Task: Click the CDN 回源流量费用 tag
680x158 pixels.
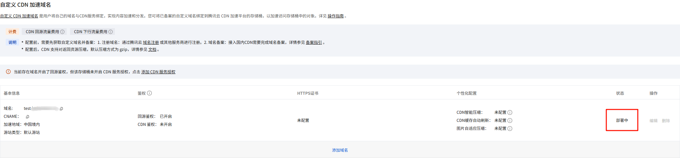Action: click(x=45, y=32)
